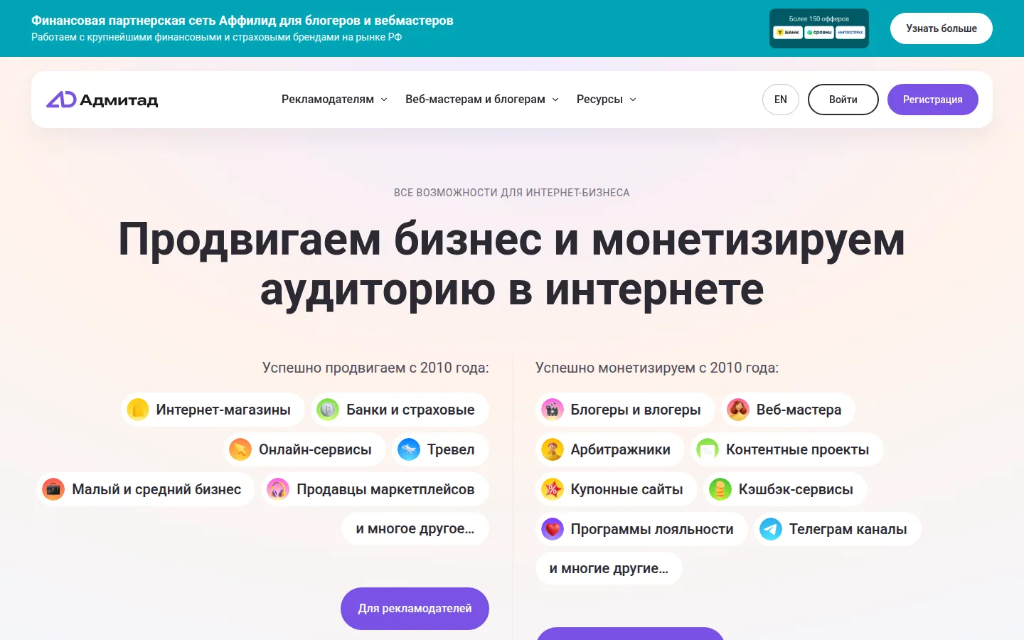Click the Тревел airplane icon

pyautogui.click(x=409, y=449)
